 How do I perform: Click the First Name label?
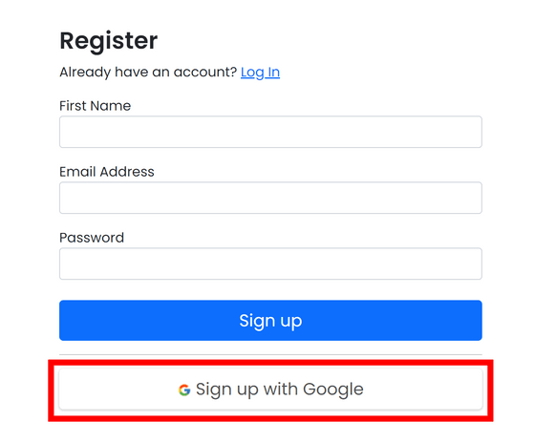[x=95, y=106]
